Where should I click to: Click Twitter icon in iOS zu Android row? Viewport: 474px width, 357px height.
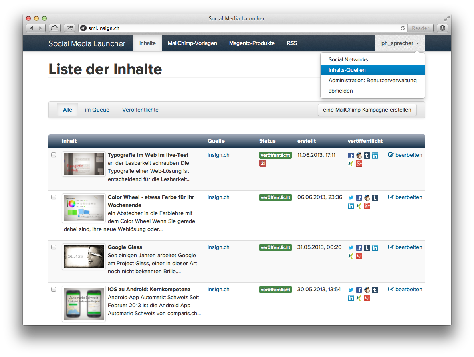coord(351,290)
